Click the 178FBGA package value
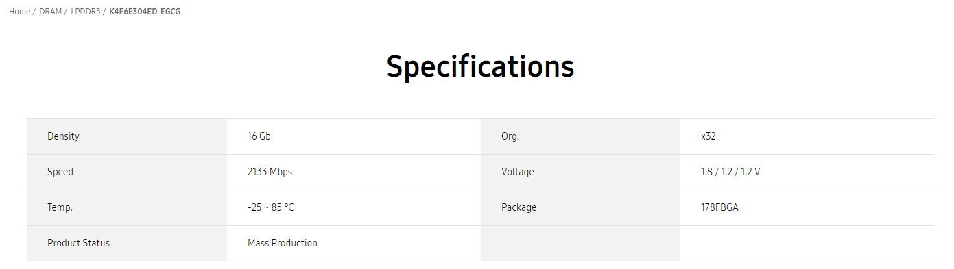 tap(719, 207)
